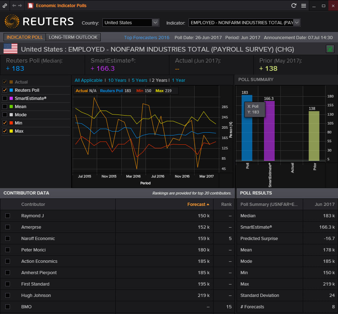338x314 pixels.
Task: Select the Predicted Surprise row
Action: [287, 238]
